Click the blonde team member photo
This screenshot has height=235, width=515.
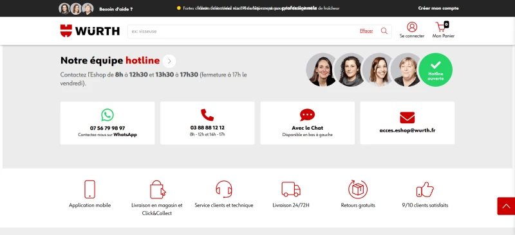coord(406,70)
